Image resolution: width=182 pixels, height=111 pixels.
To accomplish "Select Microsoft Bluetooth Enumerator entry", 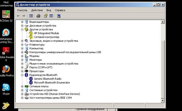I will [x=52, y=83].
